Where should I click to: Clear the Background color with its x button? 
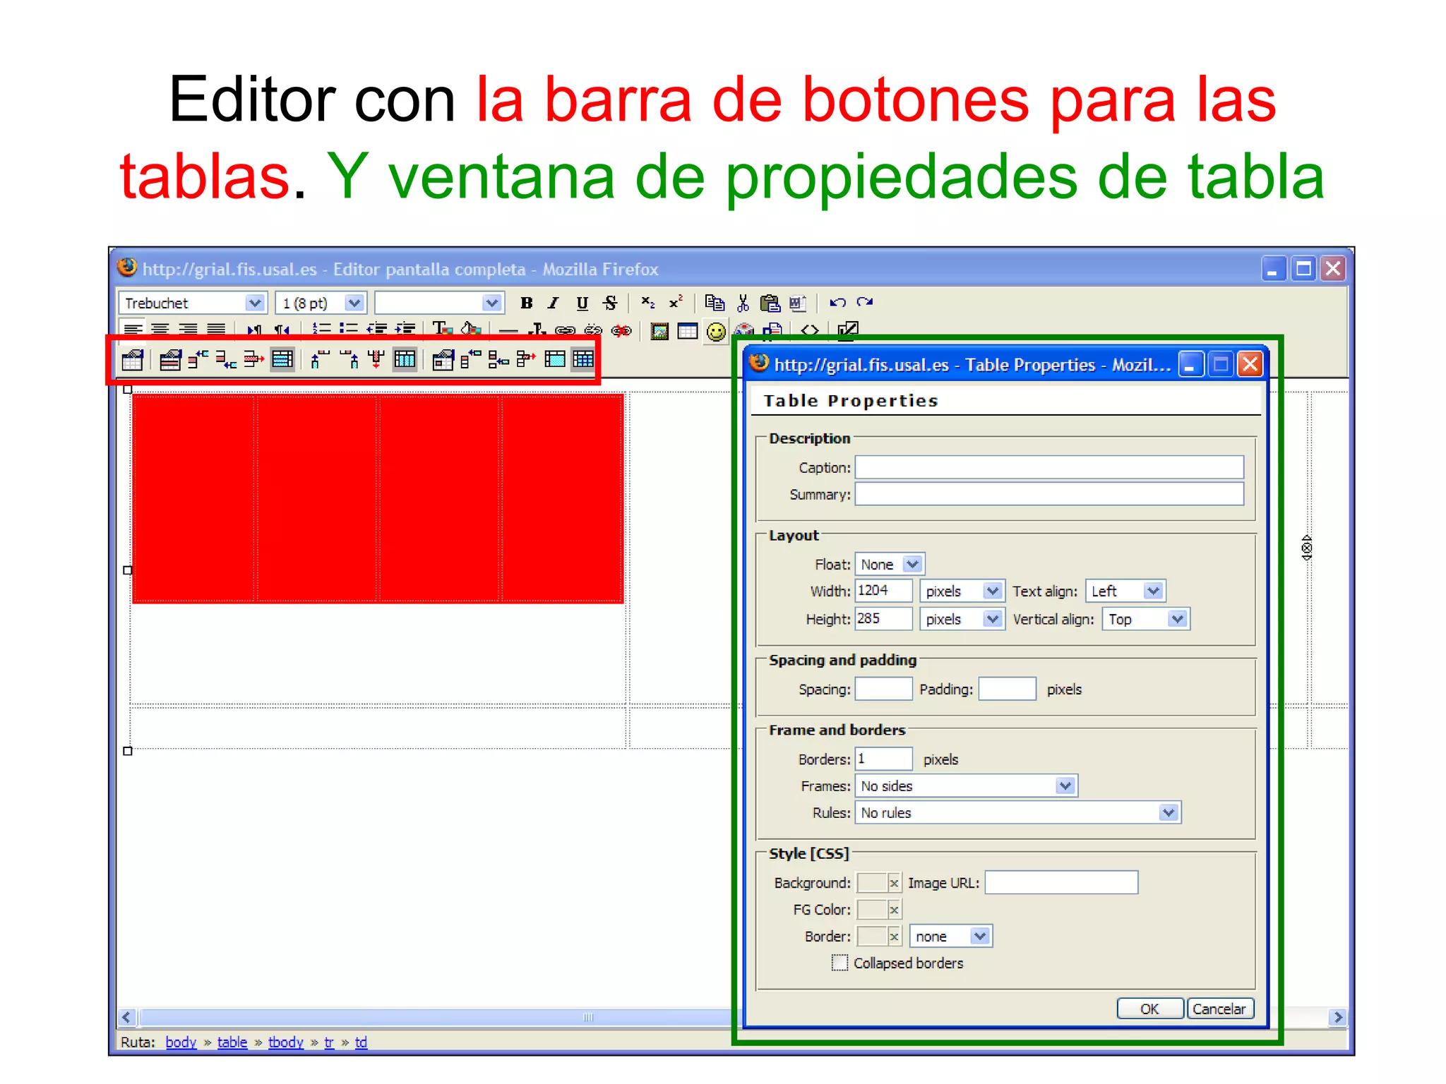click(x=894, y=884)
